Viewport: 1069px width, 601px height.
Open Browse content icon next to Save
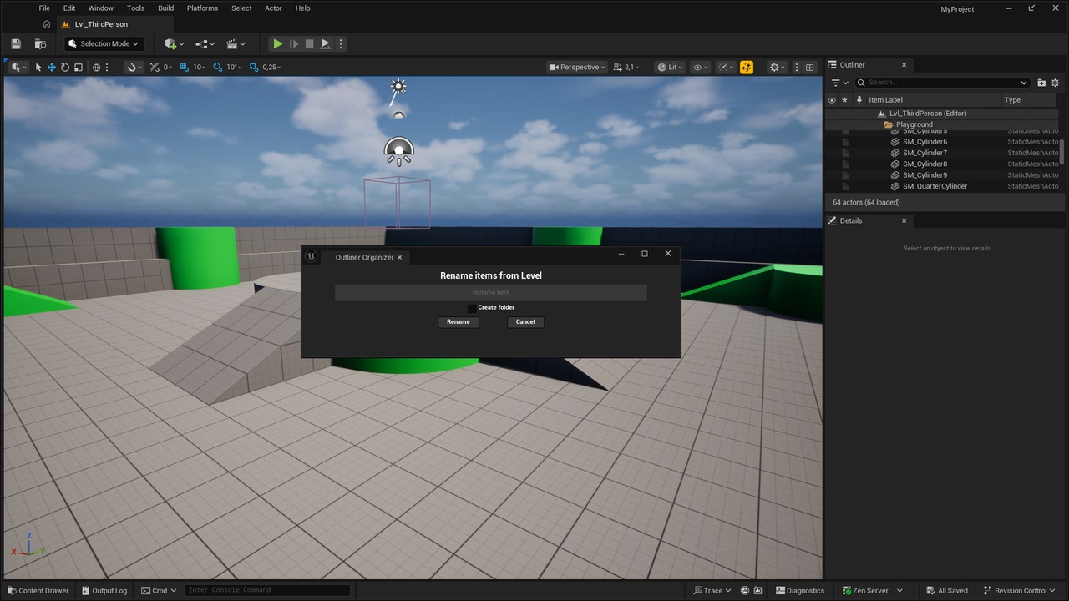tap(40, 43)
